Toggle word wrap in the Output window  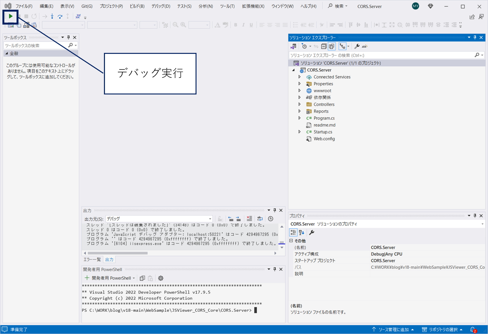[x=260, y=219]
